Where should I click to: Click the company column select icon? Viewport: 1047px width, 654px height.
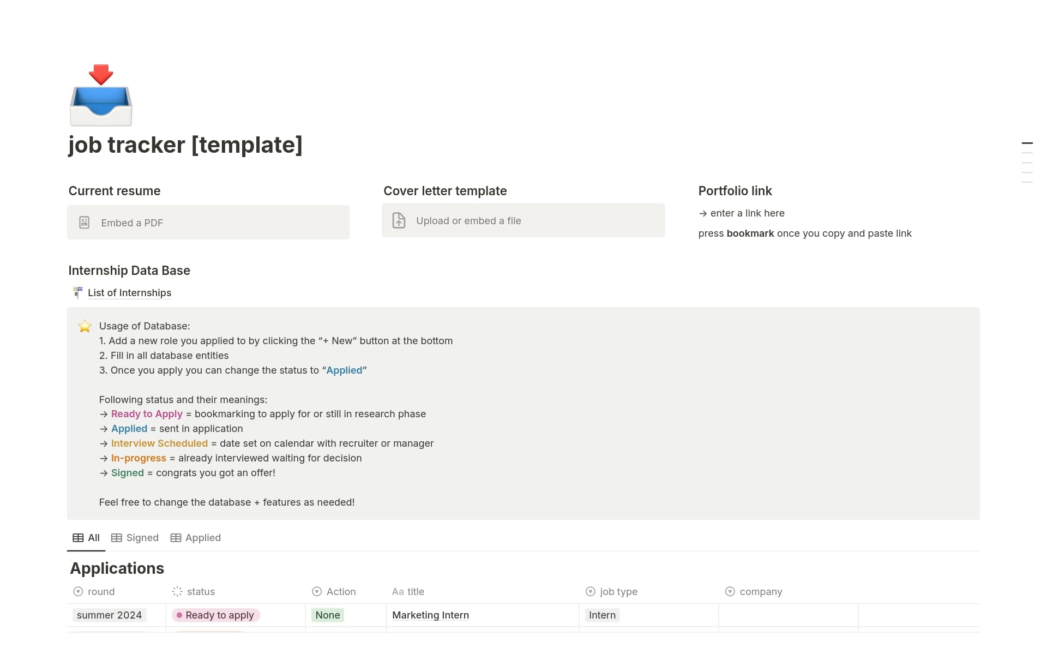pyautogui.click(x=730, y=591)
